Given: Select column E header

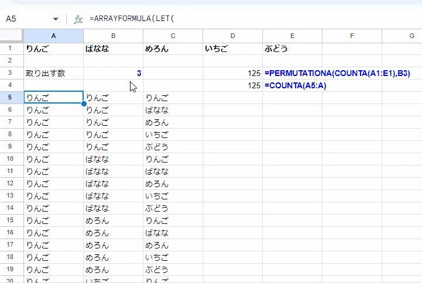Looking at the screenshot, I should tap(292, 36).
